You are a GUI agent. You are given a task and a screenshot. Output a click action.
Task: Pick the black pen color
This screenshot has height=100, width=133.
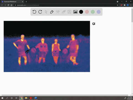click(81, 12)
